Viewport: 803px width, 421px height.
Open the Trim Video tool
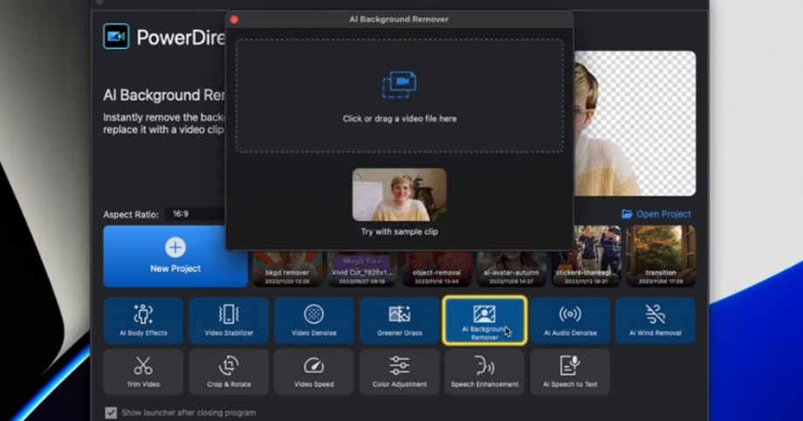(143, 371)
